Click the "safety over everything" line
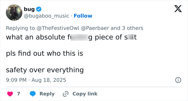The width and height of the screenshot is (188, 101). (45, 70)
